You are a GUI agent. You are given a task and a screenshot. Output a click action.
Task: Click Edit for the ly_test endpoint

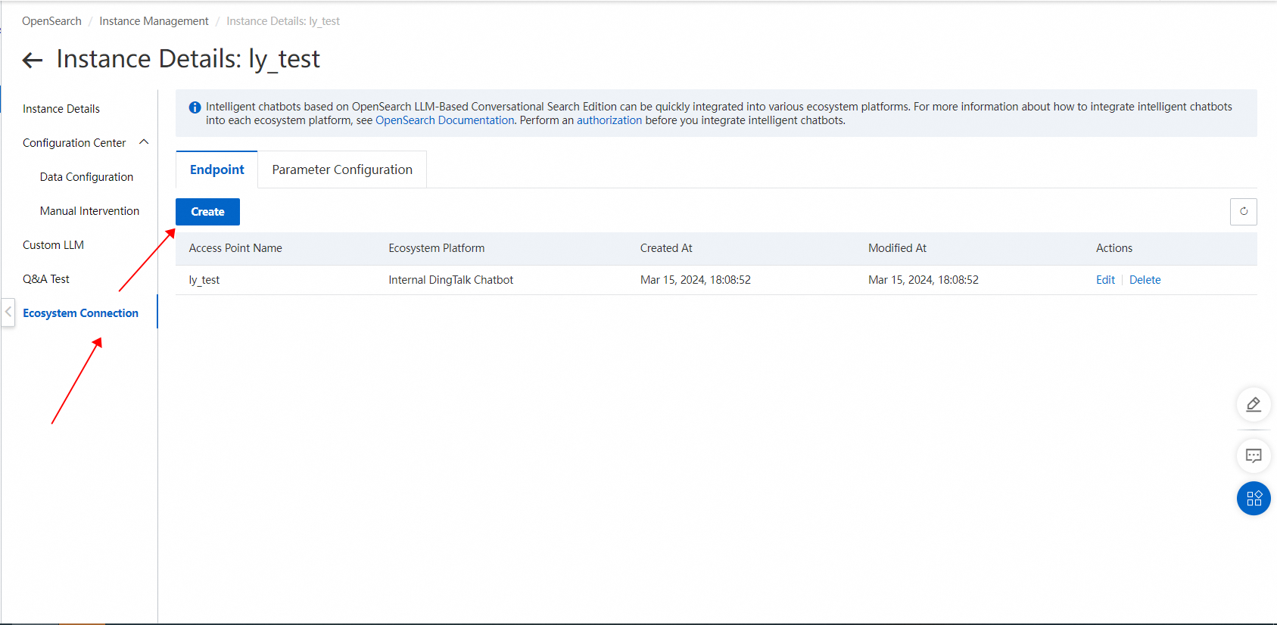pos(1105,280)
